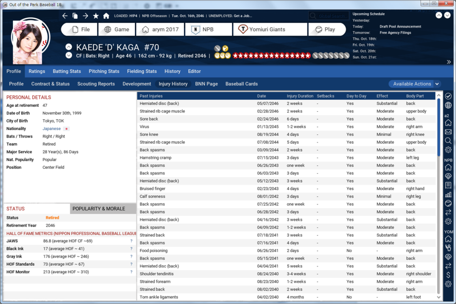
Task: Go to previous player with up chevron
Action: click(69, 47)
